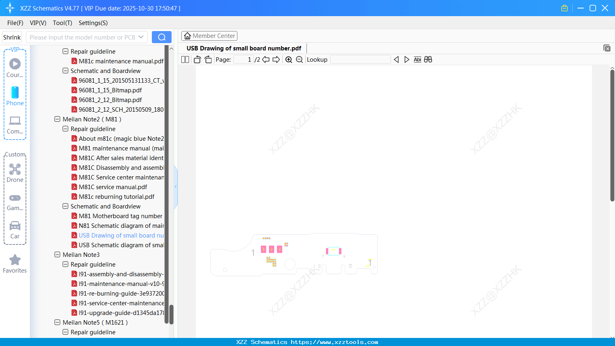Screen dimensions: 615x346
Task: Collapse the Meilan Note3 node
Action: (x=57, y=254)
